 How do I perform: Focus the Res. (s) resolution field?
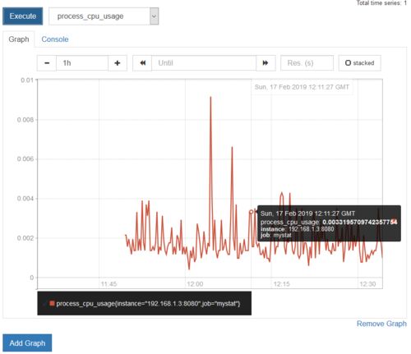(307, 63)
